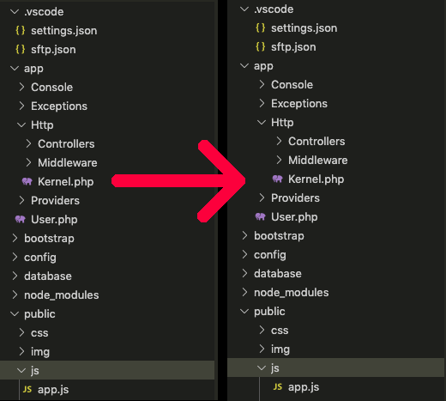Click the JS icon beside app.js in left panel
Viewport: 446px width, 401px height.
click(x=27, y=389)
